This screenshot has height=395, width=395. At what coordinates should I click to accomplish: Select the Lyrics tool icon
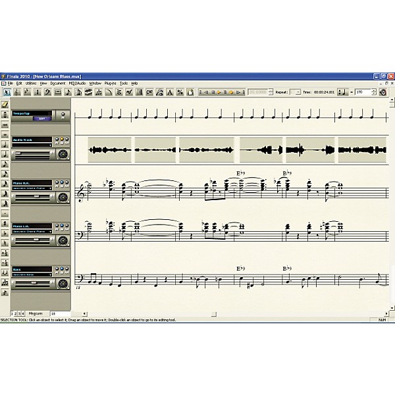coord(160,92)
